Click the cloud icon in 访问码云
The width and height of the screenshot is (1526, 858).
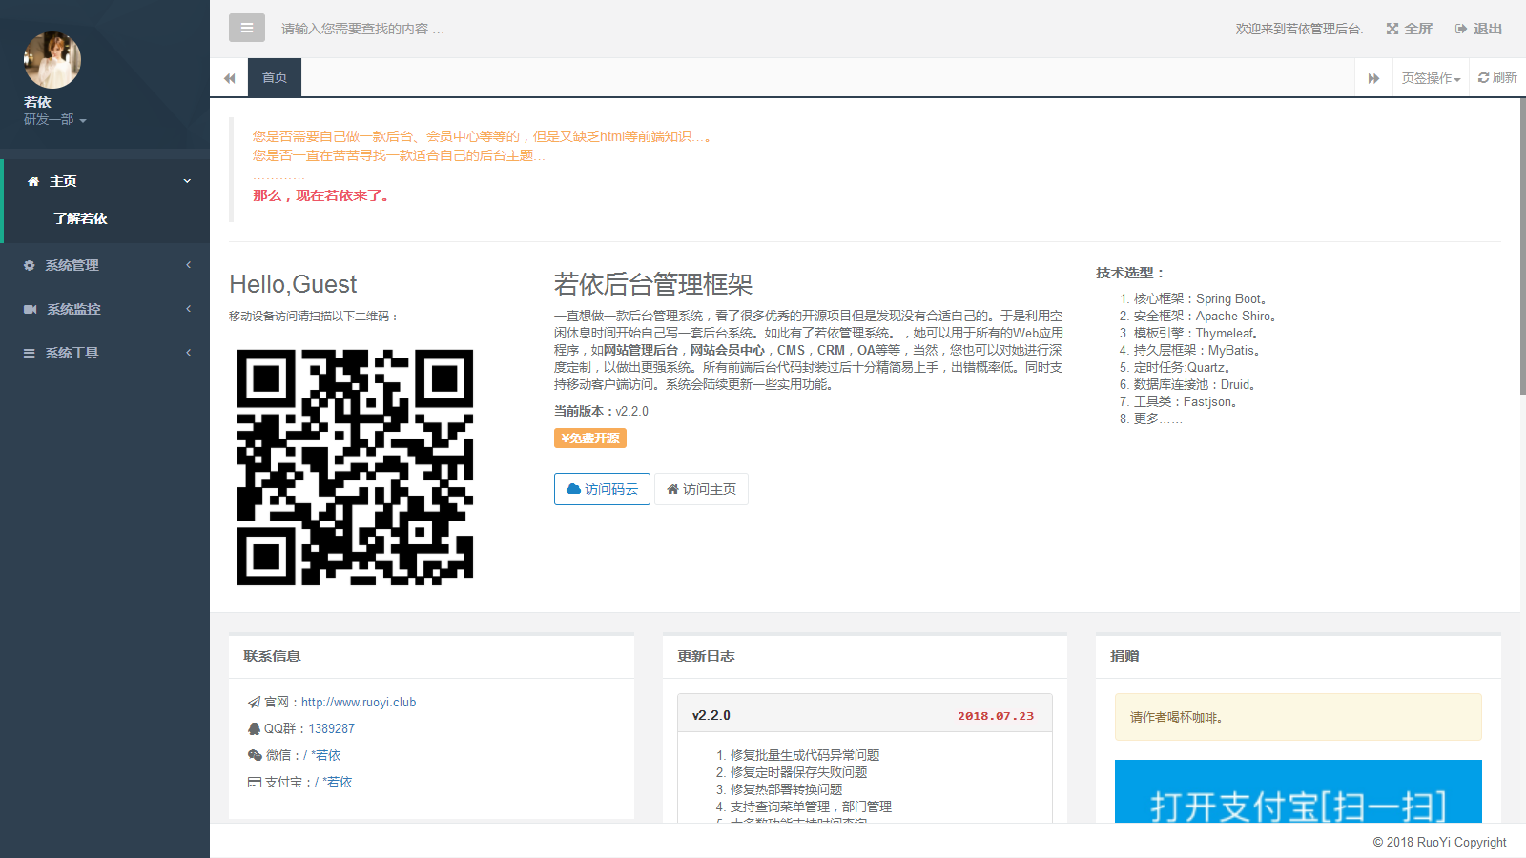tap(573, 489)
